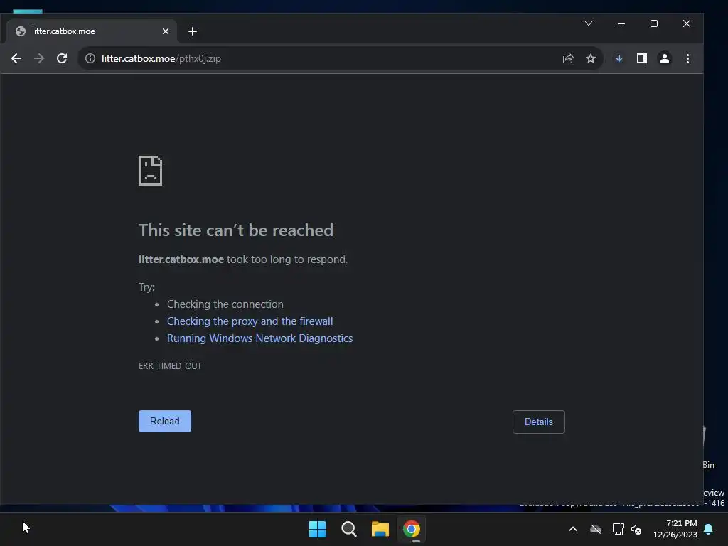Open the Chrome three-dot menu
Screen dimensions: 728x546
click(x=687, y=58)
